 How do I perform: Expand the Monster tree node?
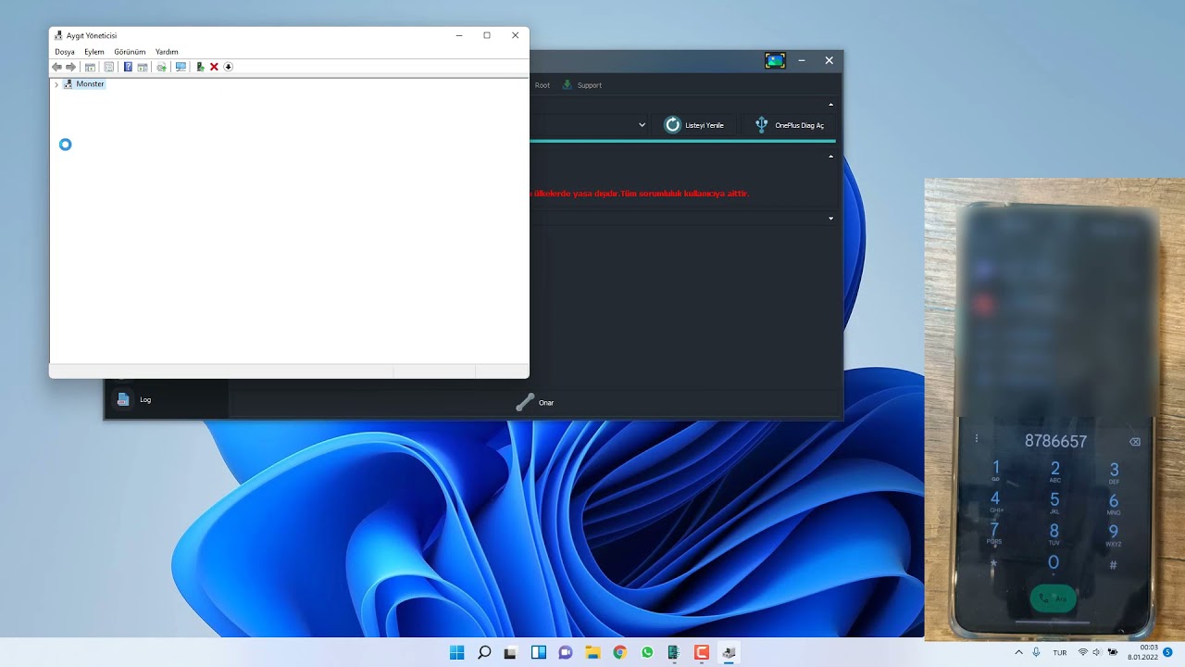[56, 84]
